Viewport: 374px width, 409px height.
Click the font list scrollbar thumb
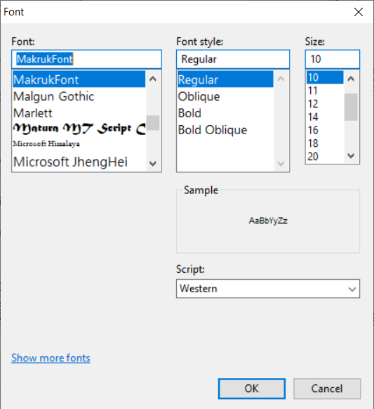(x=153, y=123)
